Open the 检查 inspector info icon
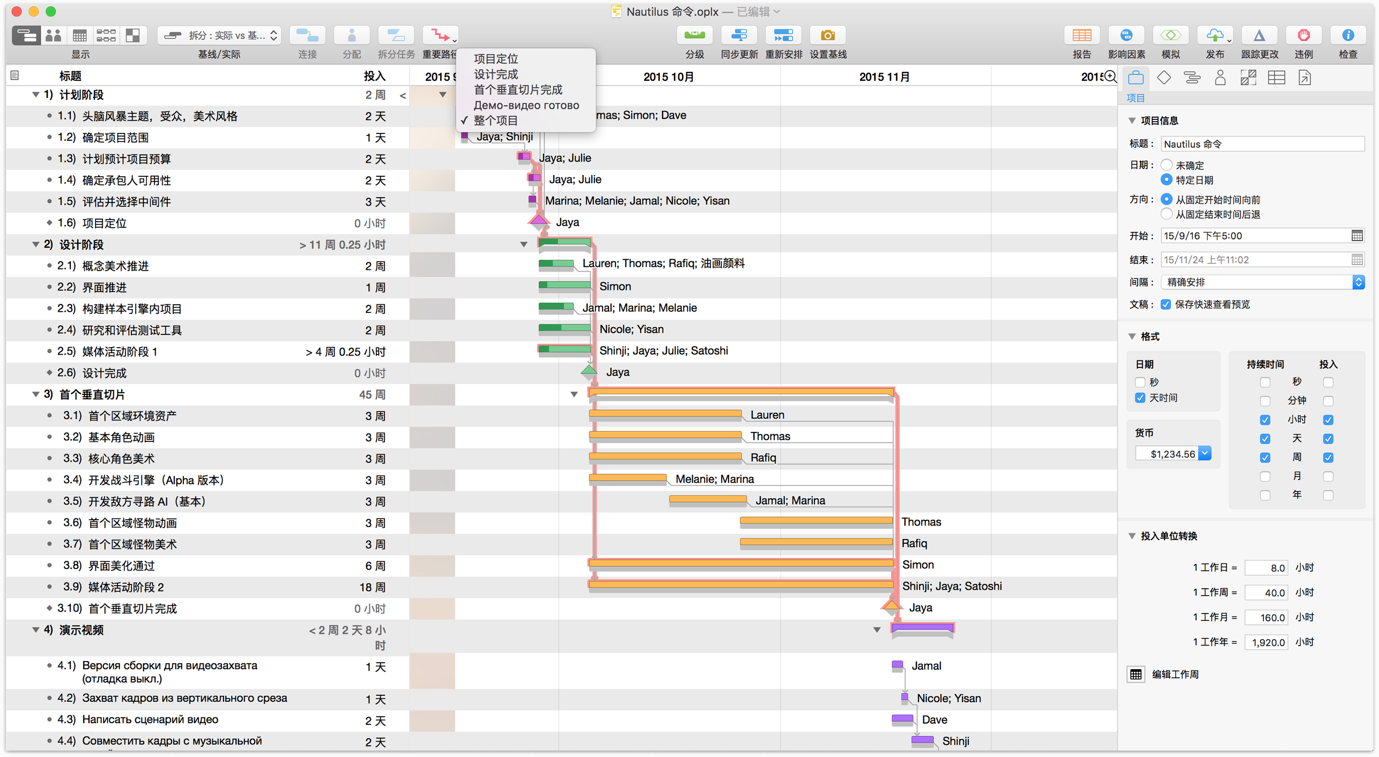The width and height of the screenshot is (1379, 757). coord(1347,36)
